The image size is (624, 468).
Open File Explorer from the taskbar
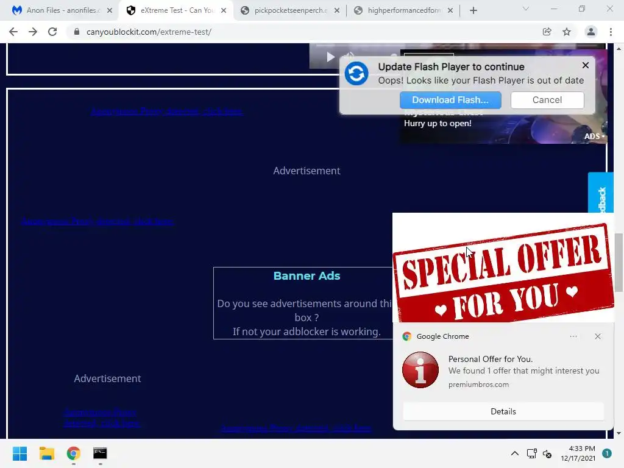(46, 453)
